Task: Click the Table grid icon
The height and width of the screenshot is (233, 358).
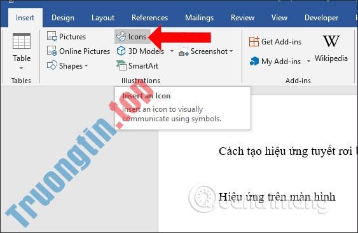Action: coord(22,41)
